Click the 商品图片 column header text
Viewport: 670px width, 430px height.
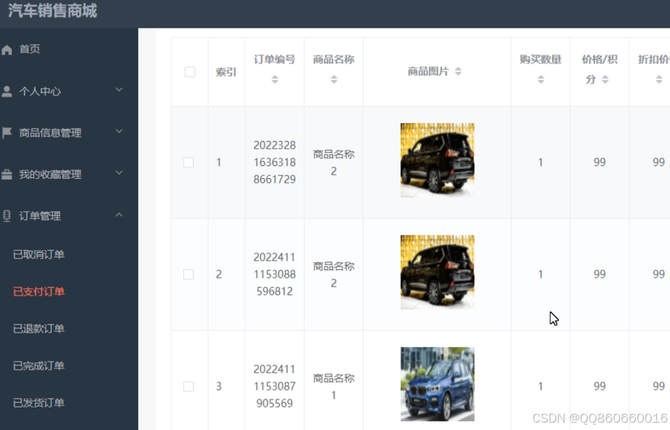[428, 71]
